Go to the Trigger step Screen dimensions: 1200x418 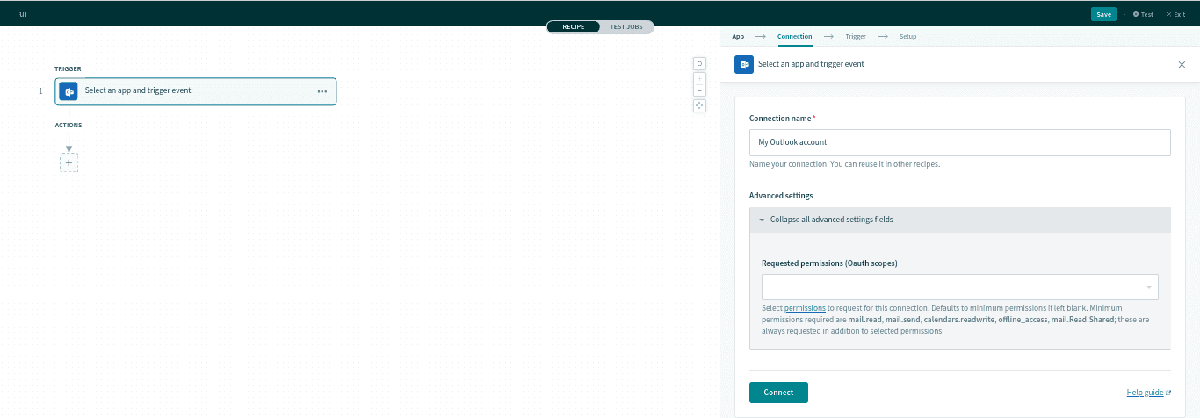coord(856,37)
